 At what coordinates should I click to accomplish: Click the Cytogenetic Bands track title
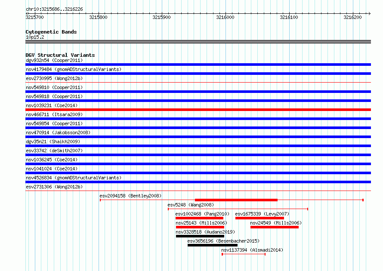[51, 32]
